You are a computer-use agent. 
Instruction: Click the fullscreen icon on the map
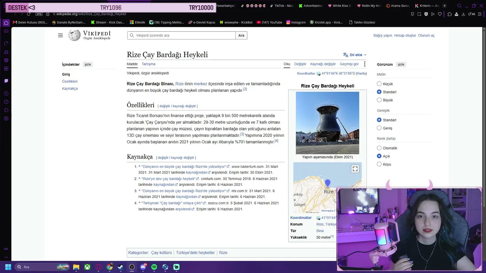(355, 169)
